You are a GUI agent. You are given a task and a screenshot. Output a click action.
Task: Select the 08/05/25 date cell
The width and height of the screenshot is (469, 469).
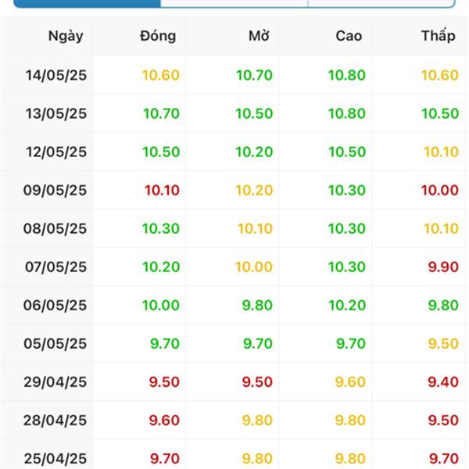point(55,228)
